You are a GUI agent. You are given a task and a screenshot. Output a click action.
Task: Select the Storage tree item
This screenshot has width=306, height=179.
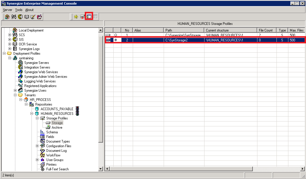[57, 123]
